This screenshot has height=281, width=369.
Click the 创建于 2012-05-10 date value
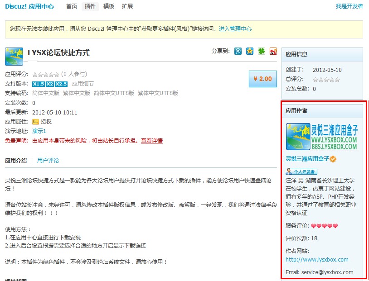[327, 70]
